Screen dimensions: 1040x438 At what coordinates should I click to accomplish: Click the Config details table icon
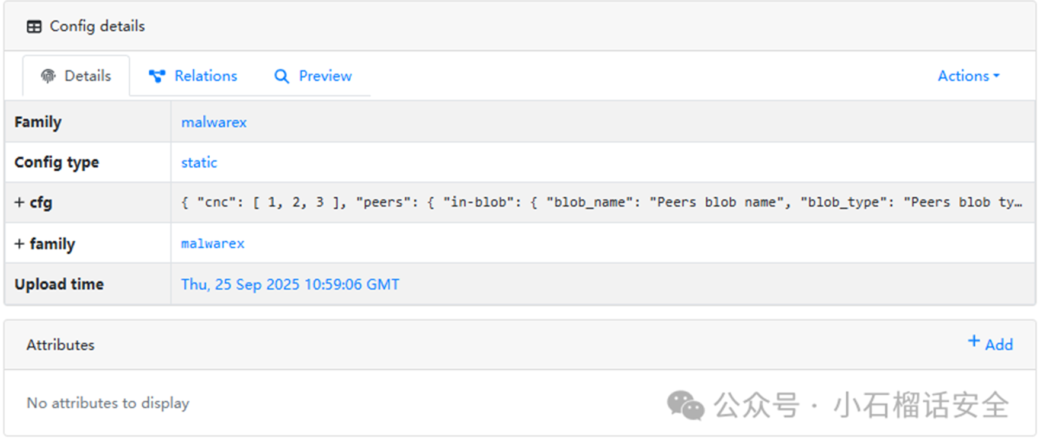(34, 27)
